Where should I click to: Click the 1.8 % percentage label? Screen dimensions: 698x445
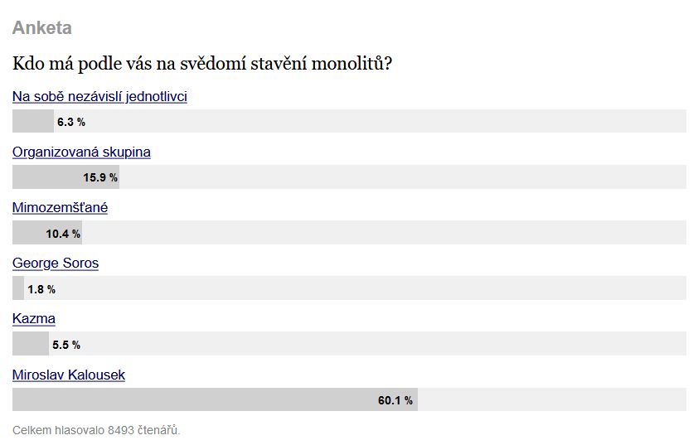coord(41,289)
